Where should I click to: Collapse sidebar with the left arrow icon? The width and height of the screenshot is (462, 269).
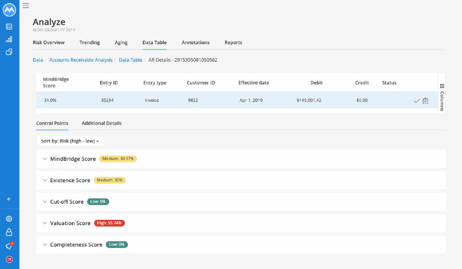click(9, 199)
